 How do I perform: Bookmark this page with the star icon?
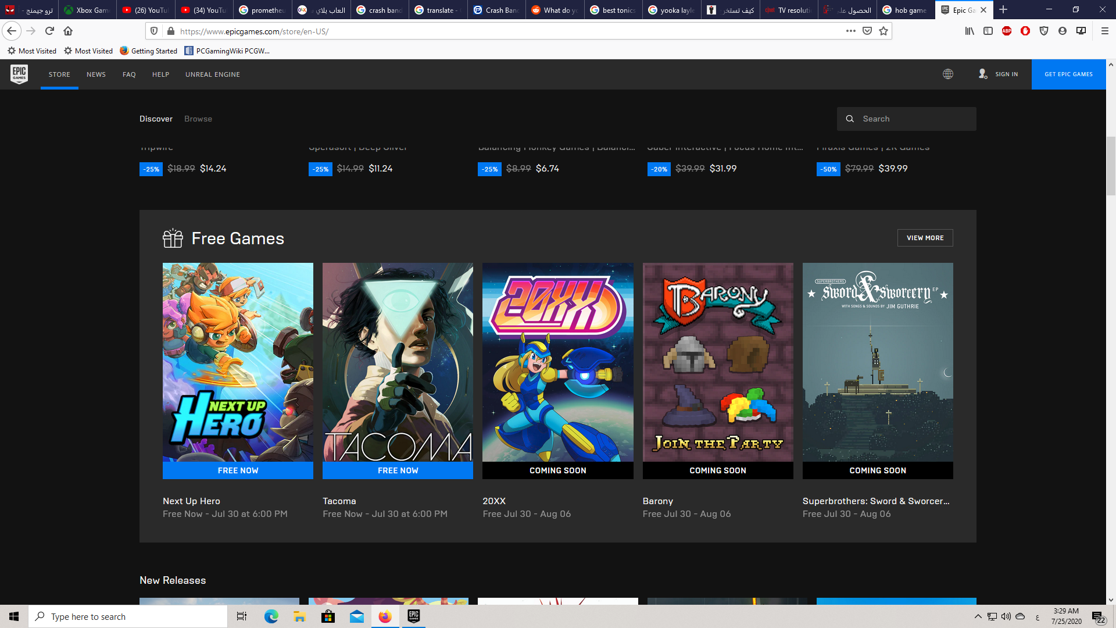coord(884,31)
